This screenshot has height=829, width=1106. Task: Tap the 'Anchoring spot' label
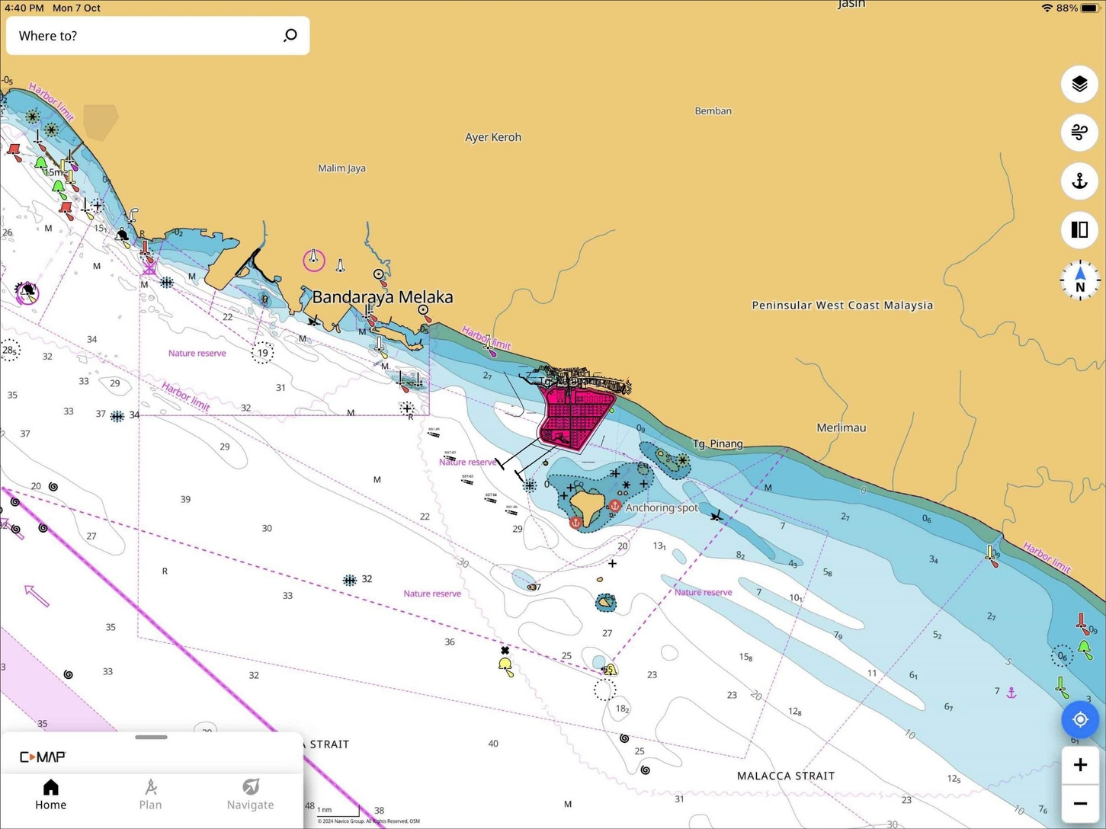(x=662, y=507)
